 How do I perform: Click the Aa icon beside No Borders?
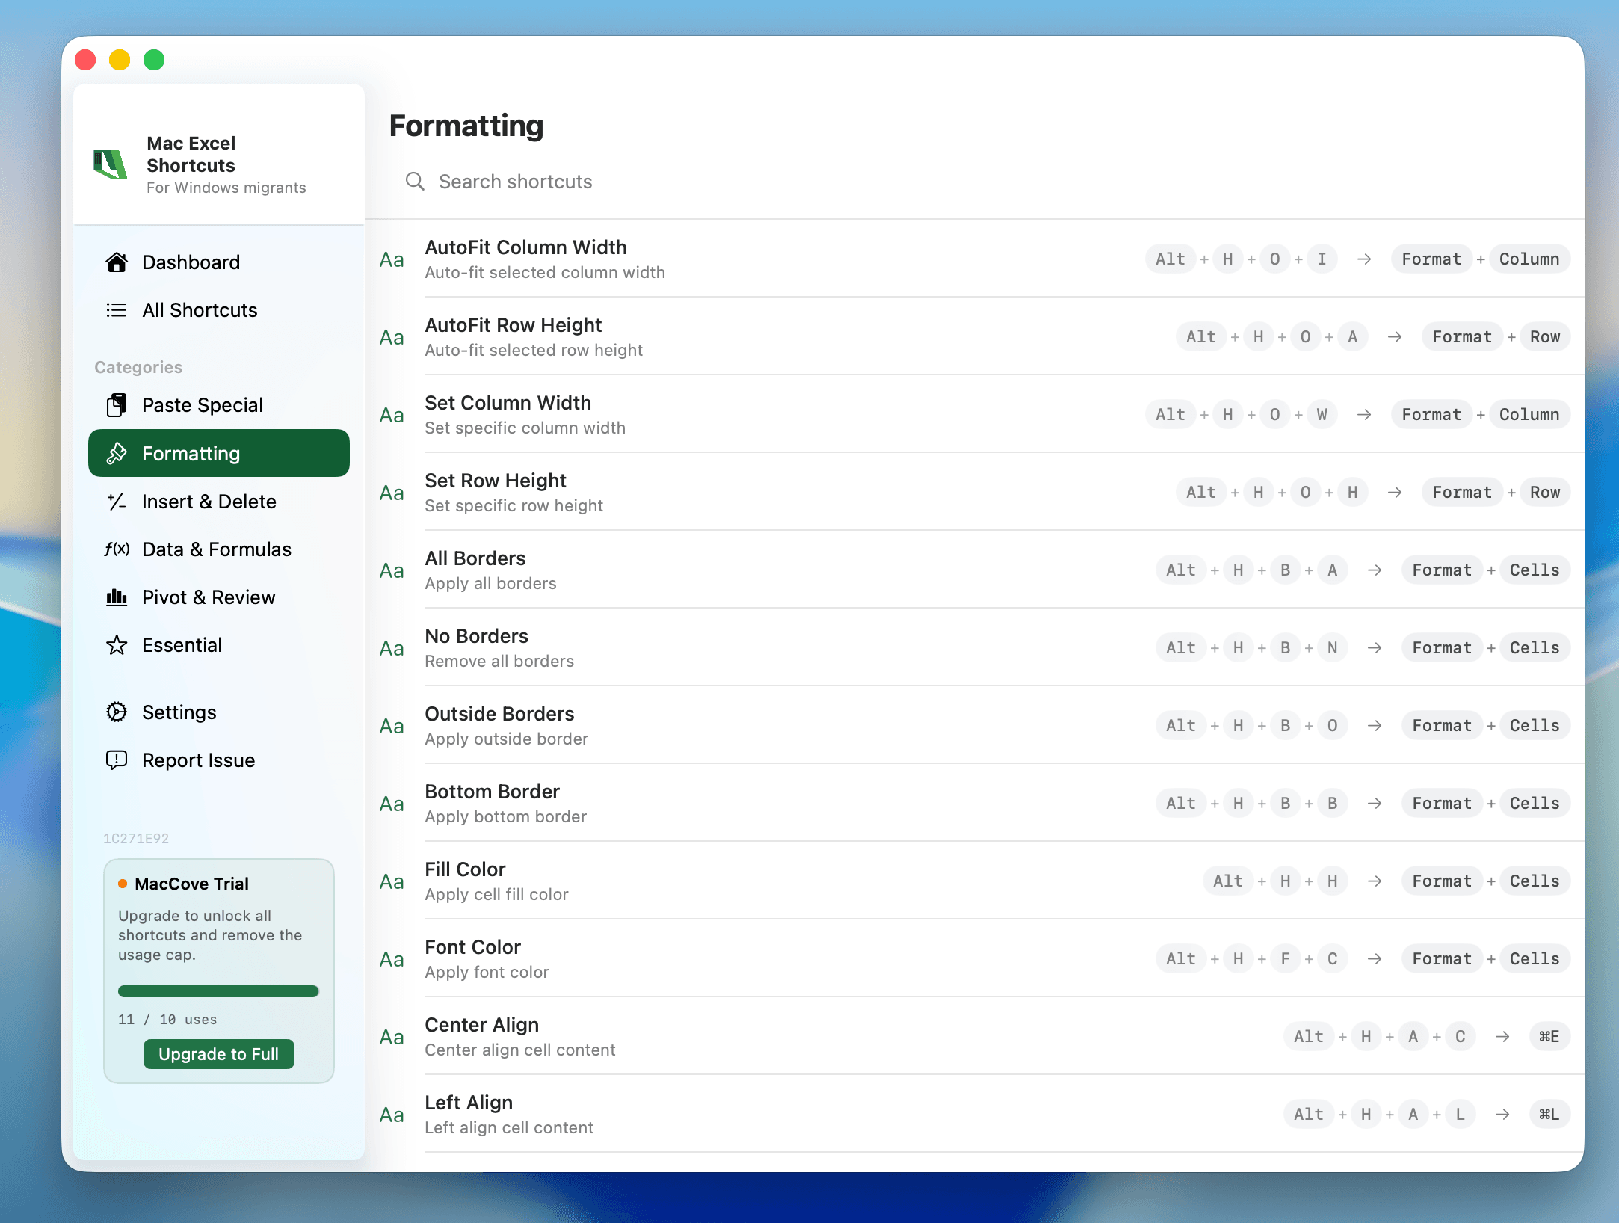tap(392, 648)
